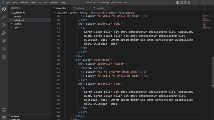Open the Explorer view in activity bar
Viewport: 214px width, 120px height.
(x=4, y=9)
